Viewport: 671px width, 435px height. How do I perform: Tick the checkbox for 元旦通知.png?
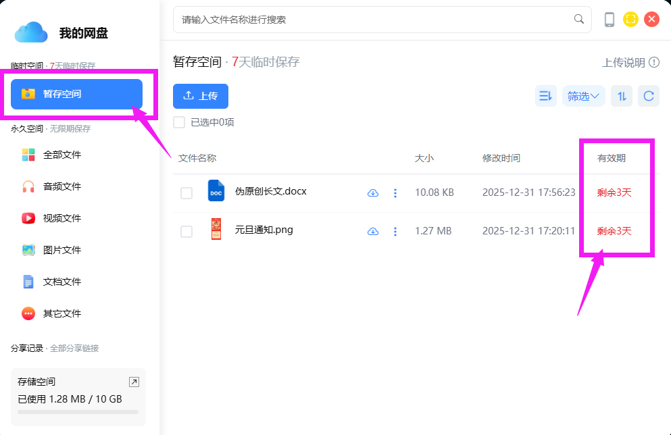click(187, 232)
